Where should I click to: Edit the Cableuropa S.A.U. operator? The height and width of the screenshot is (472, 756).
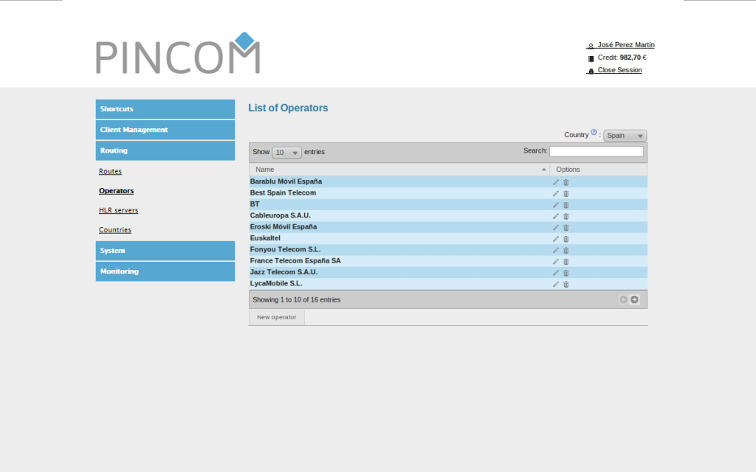point(555,216)
